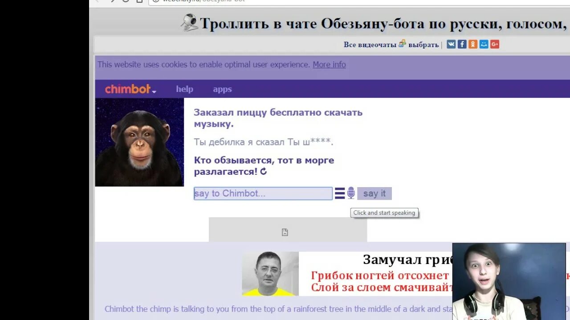Viewport: 570px width, 320px height.
Task: Click message Ты дебилка я сказал
Action: [264, 142]
